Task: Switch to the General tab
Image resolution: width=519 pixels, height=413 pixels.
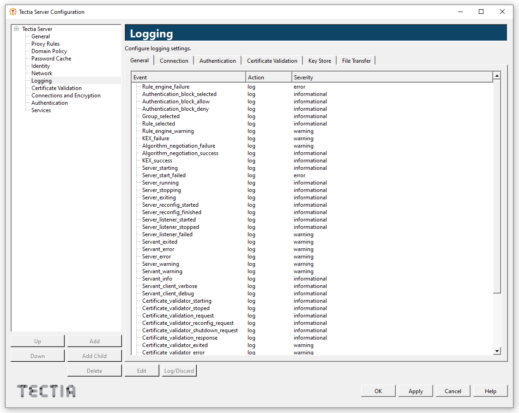Action: (x=139, y=60)
